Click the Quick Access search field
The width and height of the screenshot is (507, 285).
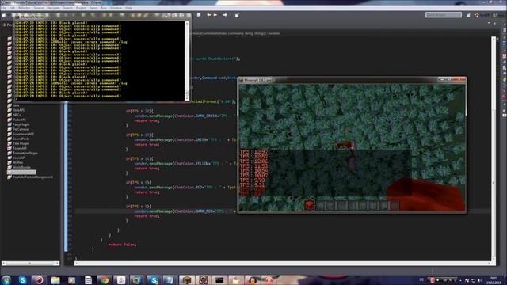point(444,15)
